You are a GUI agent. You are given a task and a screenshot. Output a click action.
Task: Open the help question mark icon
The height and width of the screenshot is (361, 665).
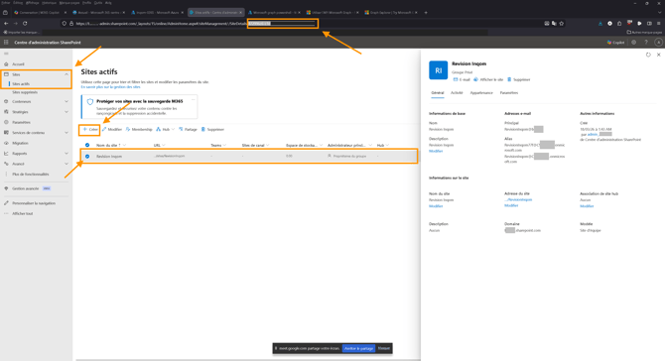tap(646, 43)
